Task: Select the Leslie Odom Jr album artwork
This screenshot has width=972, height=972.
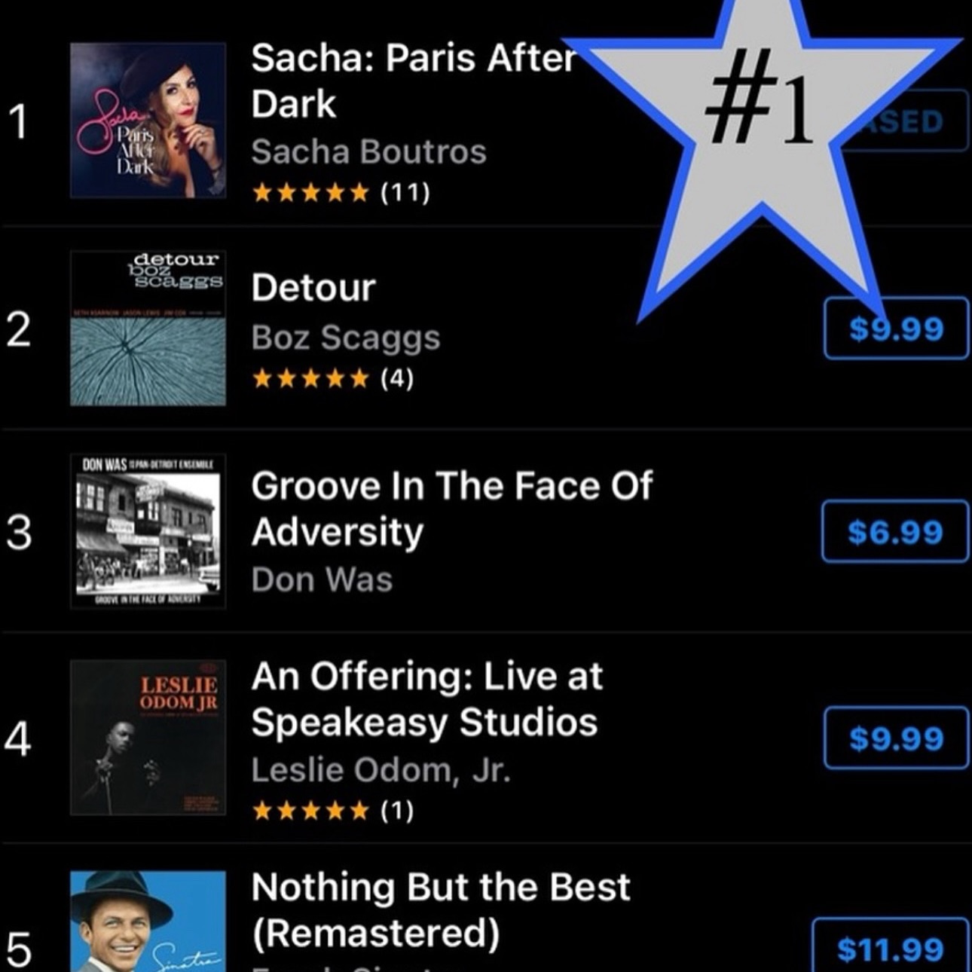Action: [148, 738]
